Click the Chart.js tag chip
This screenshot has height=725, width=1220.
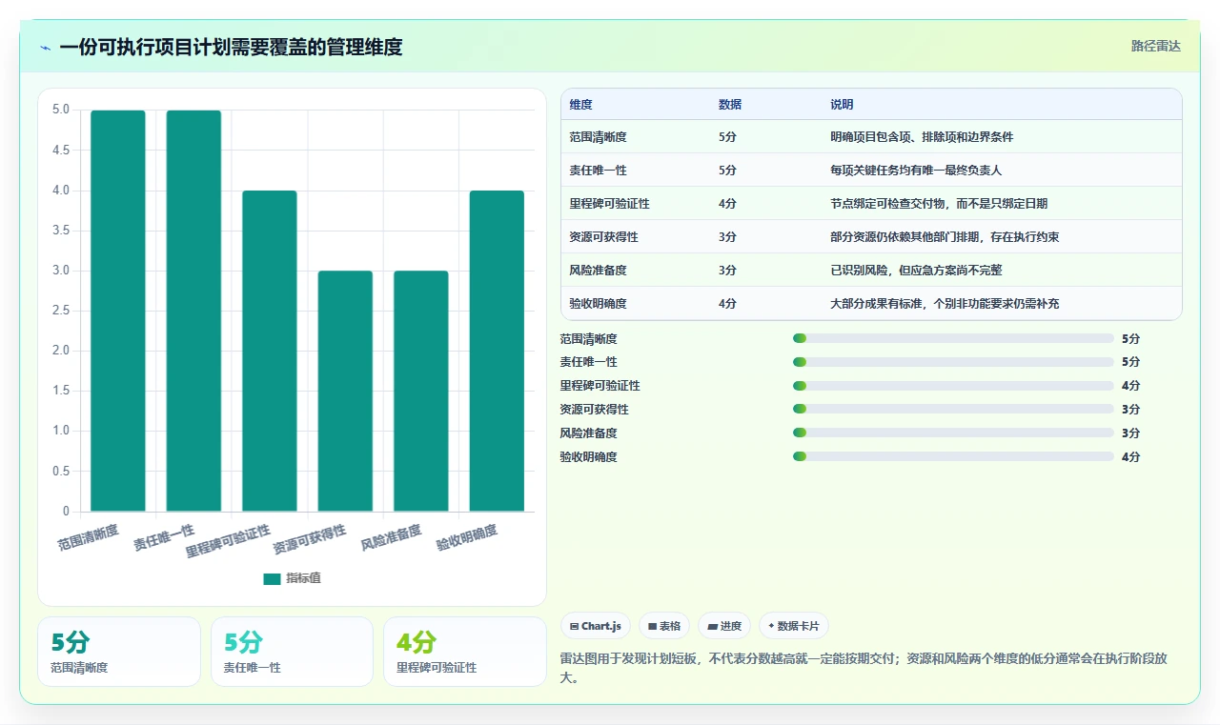[596, 626]
